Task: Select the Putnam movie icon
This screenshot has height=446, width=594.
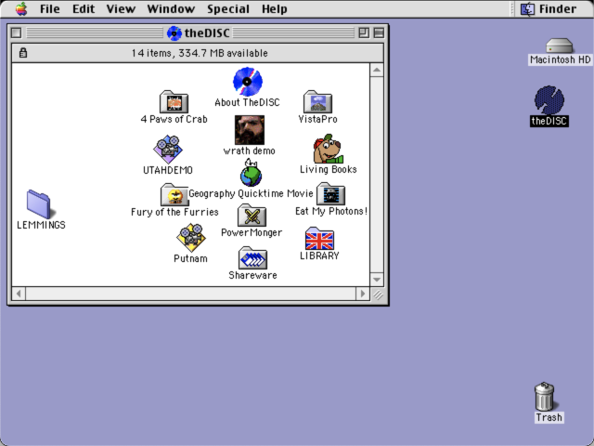Action: (x=191, y=238)
